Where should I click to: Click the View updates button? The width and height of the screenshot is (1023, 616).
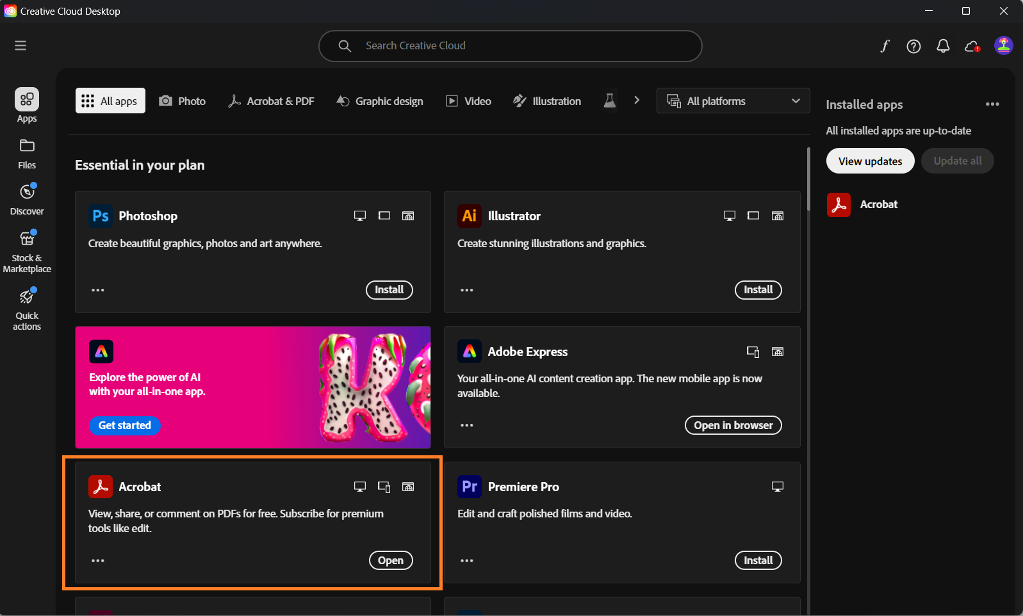coord(871,161)
